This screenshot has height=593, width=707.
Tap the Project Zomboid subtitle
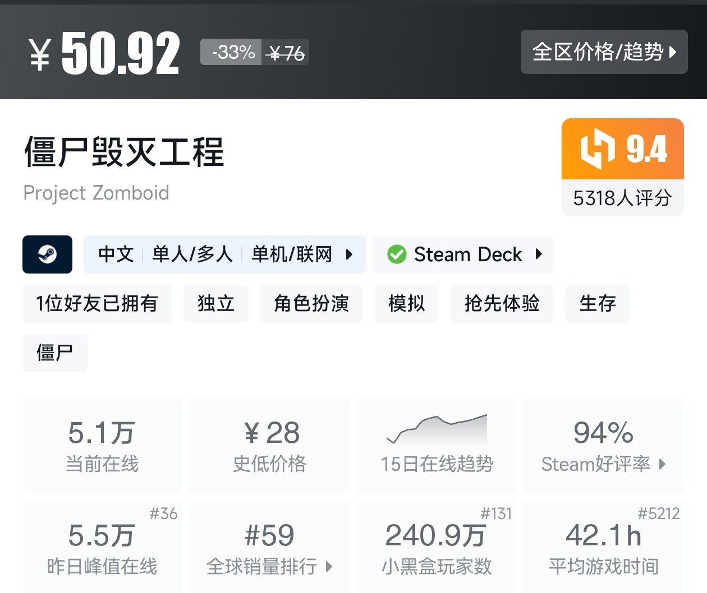click(x=96, y=193)
